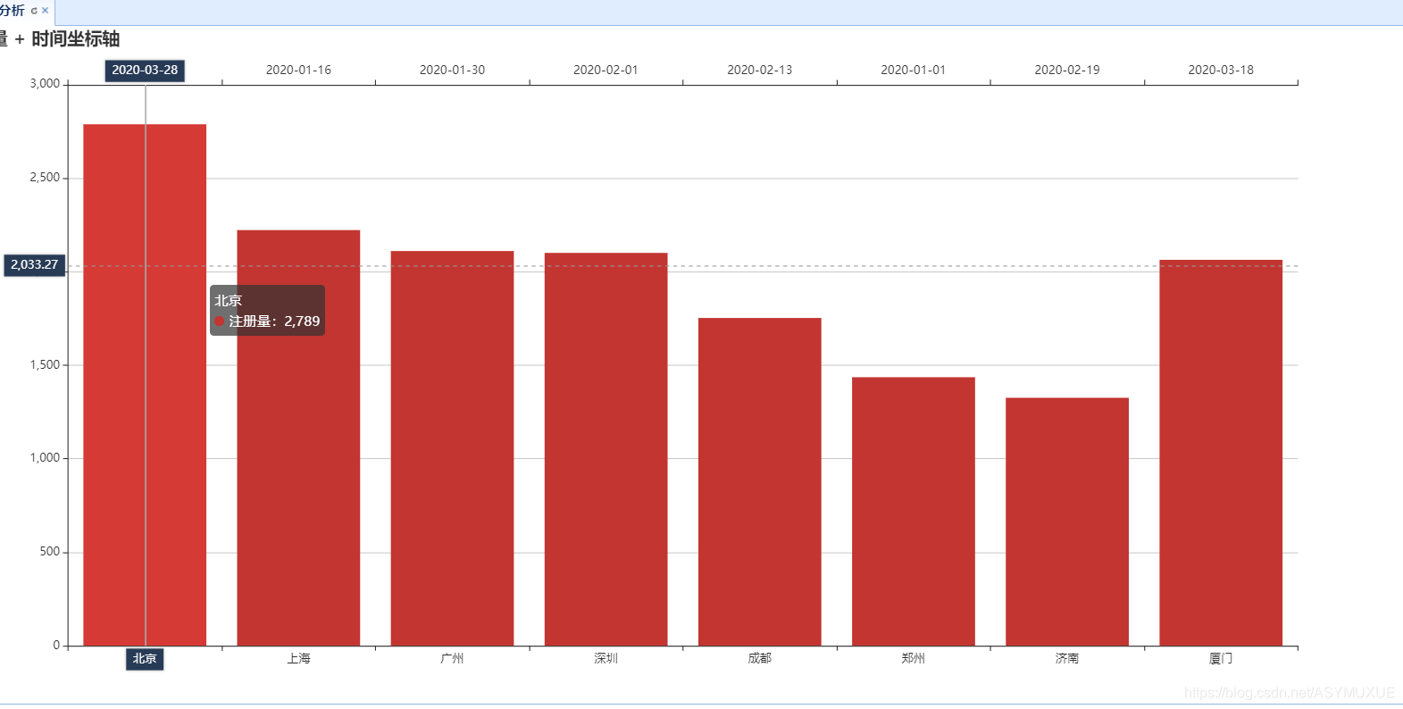Click the 2020-02-19 date label

[1066, 70]
